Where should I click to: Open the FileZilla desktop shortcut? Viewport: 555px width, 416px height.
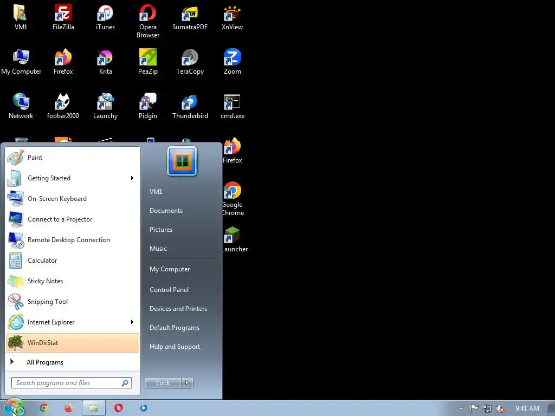[x=63, y=17]
